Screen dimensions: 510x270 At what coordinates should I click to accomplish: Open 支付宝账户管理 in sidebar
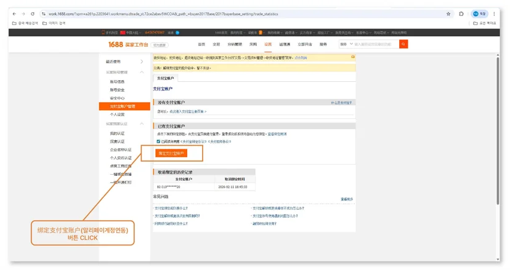[x=124, y=106]
